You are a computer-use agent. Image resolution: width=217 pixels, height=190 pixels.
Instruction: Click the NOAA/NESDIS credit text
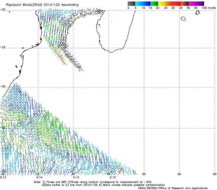coord(173,188)
